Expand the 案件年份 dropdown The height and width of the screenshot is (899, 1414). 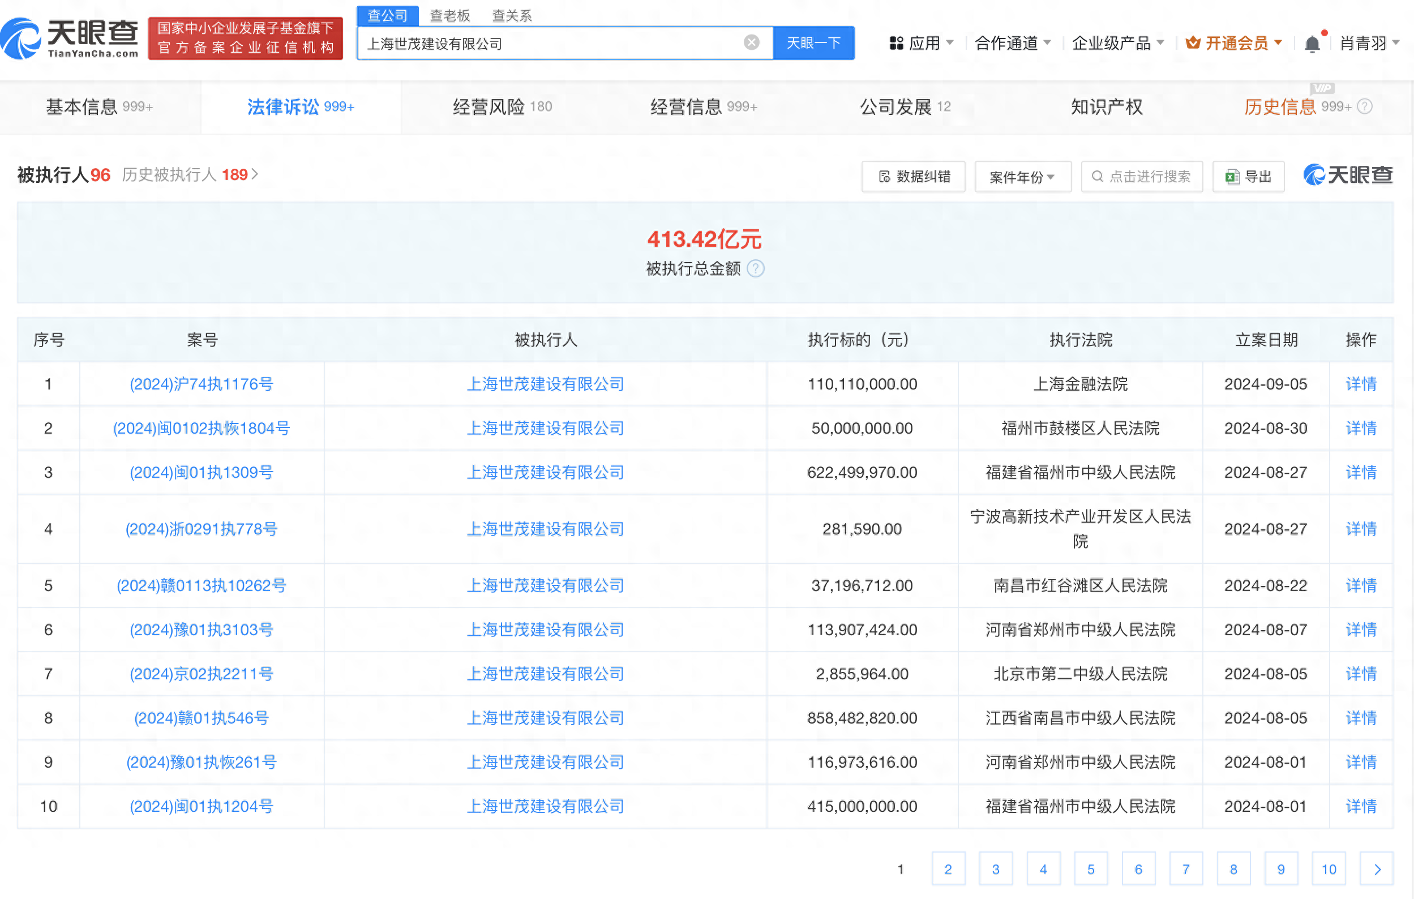tap(1022, 177)
